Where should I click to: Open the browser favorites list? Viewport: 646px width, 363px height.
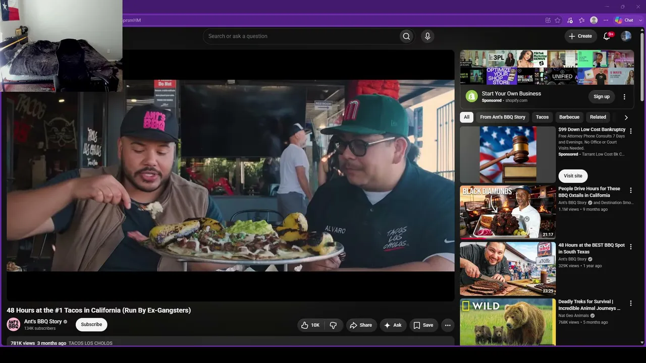(x=581, y=20)
